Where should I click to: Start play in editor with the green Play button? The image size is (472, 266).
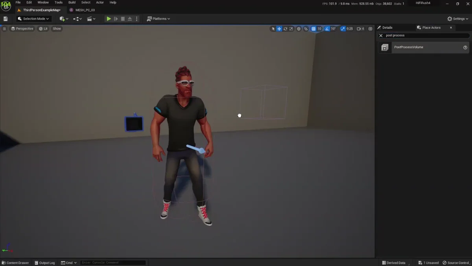point(109,18)
